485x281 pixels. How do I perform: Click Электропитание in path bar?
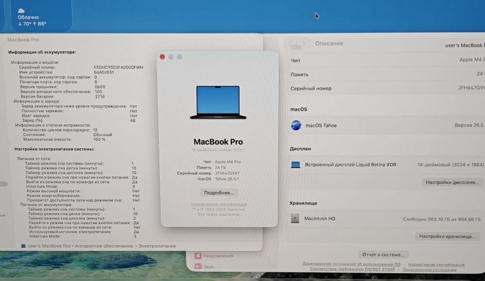(157, 246)
